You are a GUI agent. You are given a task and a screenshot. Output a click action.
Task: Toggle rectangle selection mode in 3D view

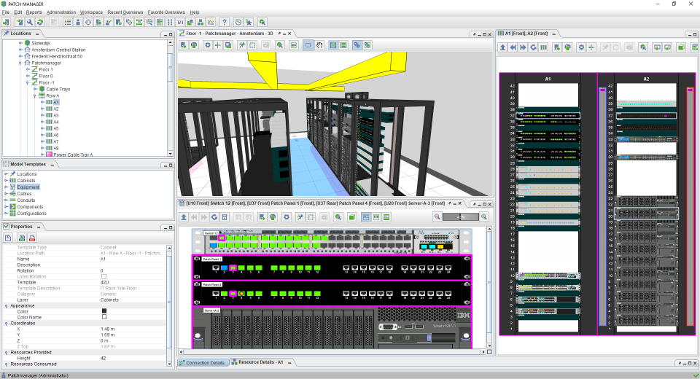point(308,45)
